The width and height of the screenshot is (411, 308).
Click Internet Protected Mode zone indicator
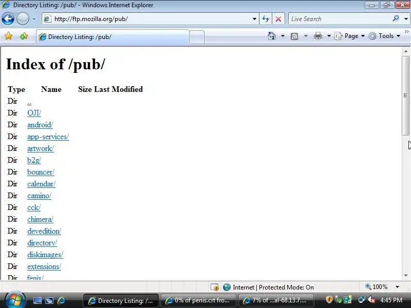(268, 287)
